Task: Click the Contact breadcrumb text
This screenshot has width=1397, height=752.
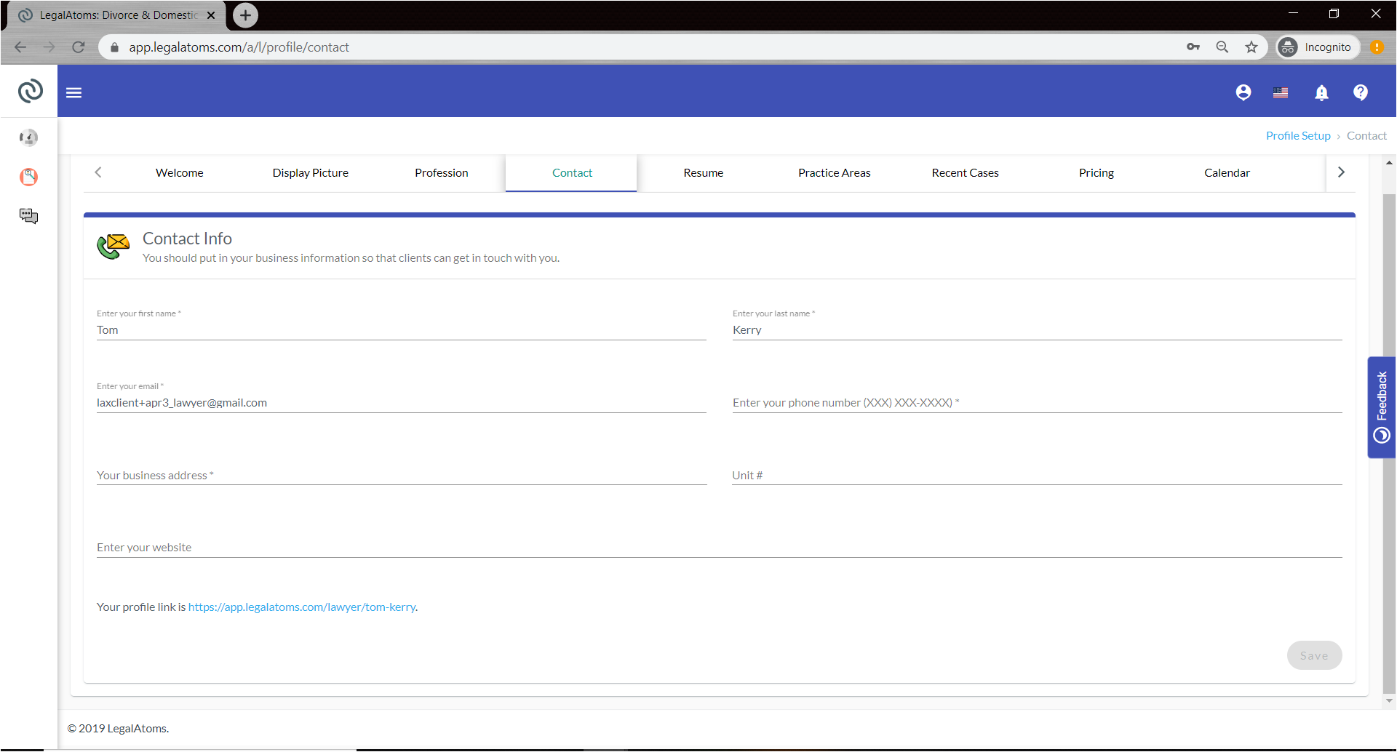Action: 1366,136
